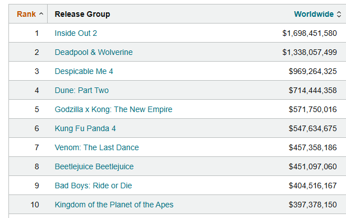Image resolution: width=346 pixels, height=218 pixels.
Task: Click Inside Out 2 gross $1,698,451,580
Action: pos(310,33)
